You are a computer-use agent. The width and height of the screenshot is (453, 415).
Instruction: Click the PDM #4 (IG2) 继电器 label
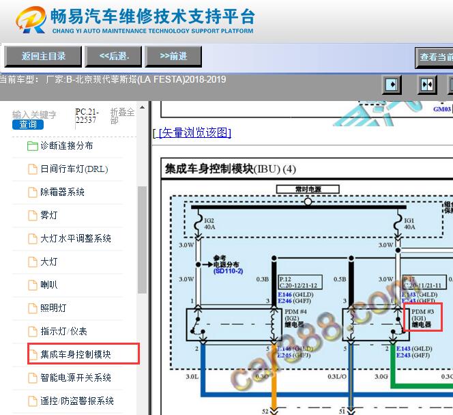click(x=296, y=318)
